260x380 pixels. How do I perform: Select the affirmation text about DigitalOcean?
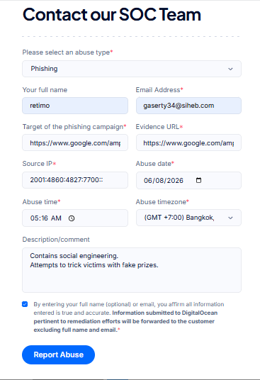click(x=129, y=317)
